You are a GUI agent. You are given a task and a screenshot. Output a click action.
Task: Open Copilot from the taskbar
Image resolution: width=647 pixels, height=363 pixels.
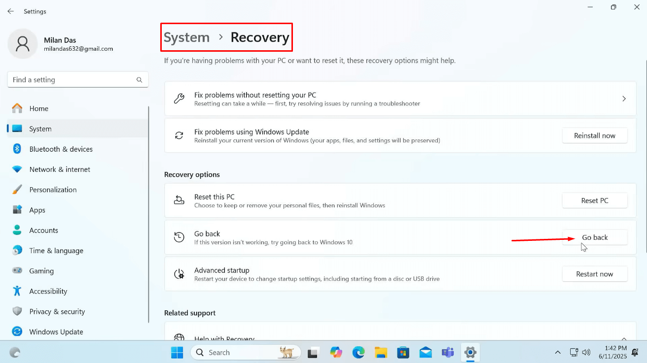(336, 353)
